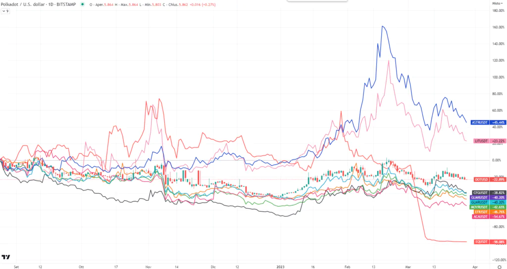
Task: Select the LITUSDT +23.22% price label
Action: pyautogui.click(x=490, y=141)
